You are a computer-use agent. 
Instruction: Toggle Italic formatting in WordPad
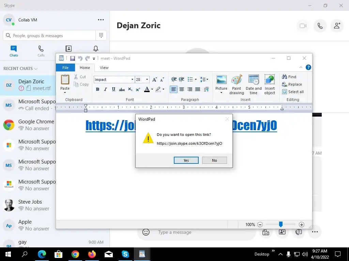click(x=106, y=89)
